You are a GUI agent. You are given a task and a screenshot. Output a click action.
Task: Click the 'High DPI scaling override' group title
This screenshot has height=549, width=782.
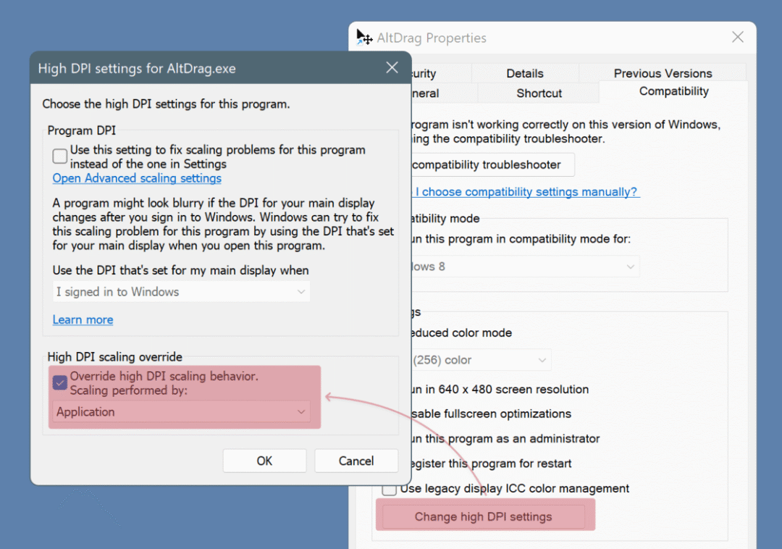tap(114, 357)
